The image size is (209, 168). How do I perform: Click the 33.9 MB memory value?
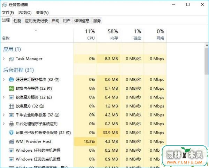[x=110, y=133]
